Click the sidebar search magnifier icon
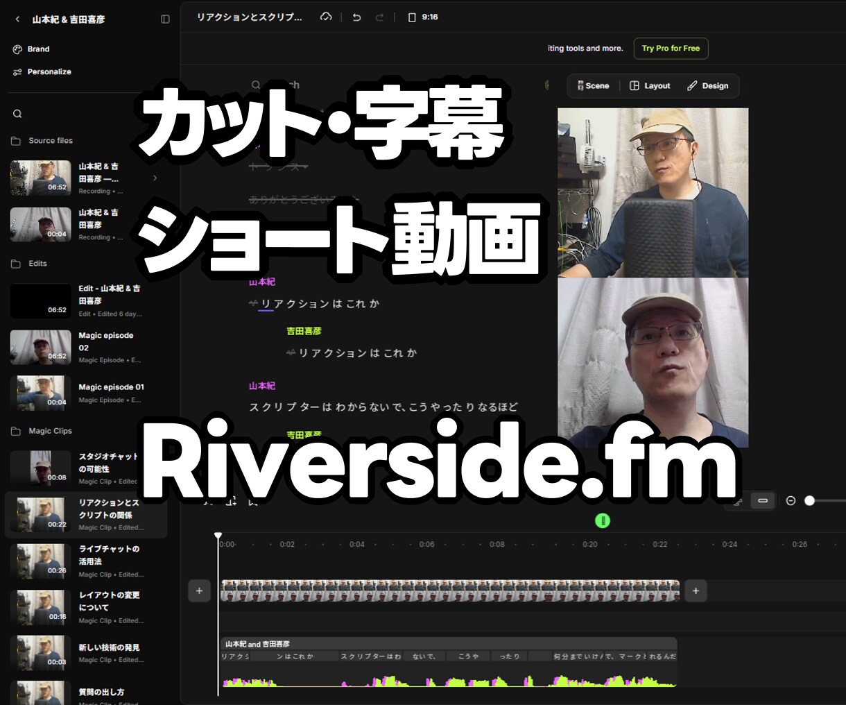 (17, 114)
